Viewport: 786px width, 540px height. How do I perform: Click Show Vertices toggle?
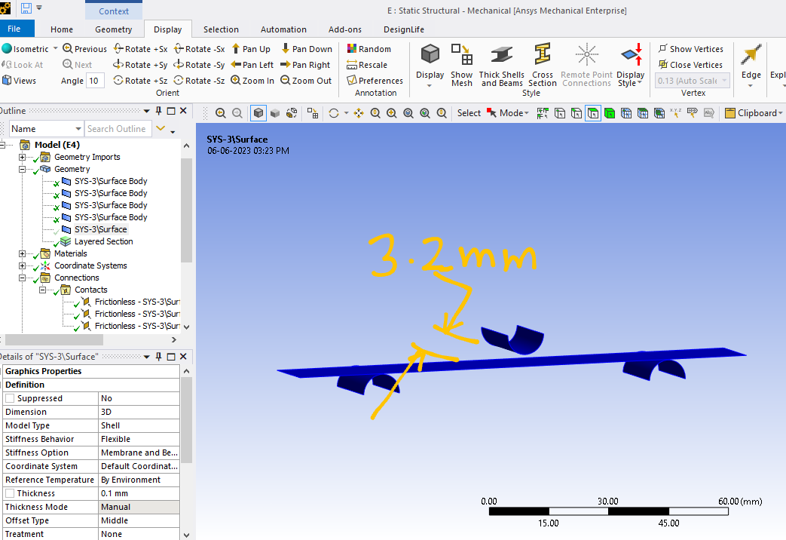pos(690,49)
